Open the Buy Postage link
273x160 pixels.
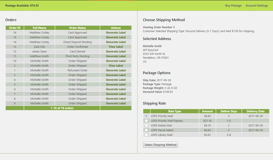[x=233, y=5]
